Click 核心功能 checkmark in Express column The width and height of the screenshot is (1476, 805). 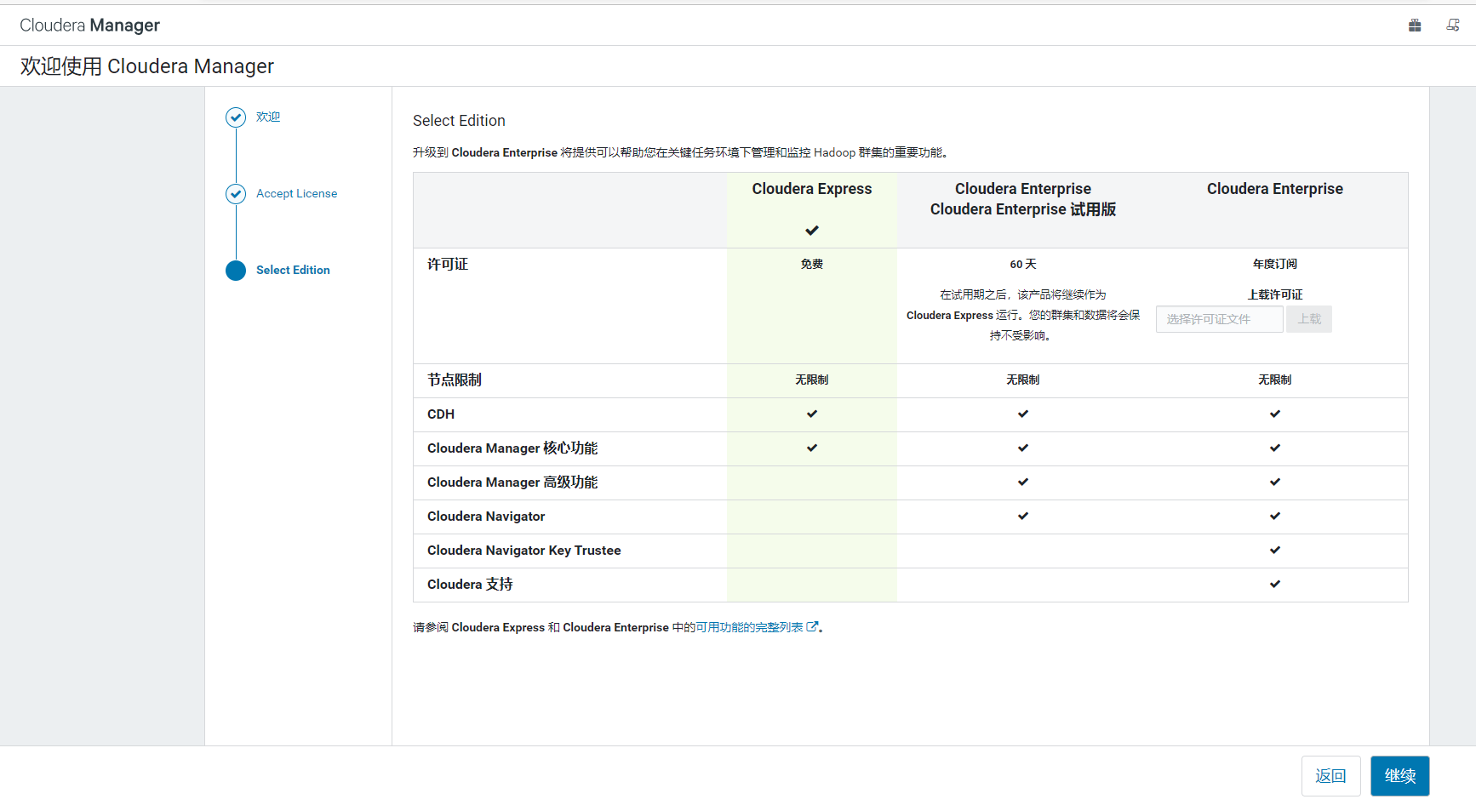[x=812, y=448]
